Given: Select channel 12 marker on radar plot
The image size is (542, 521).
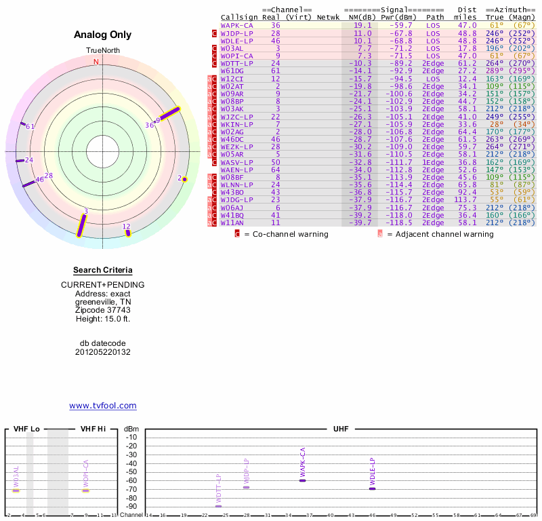Looking at the screenshot, I should coord(127,232).
